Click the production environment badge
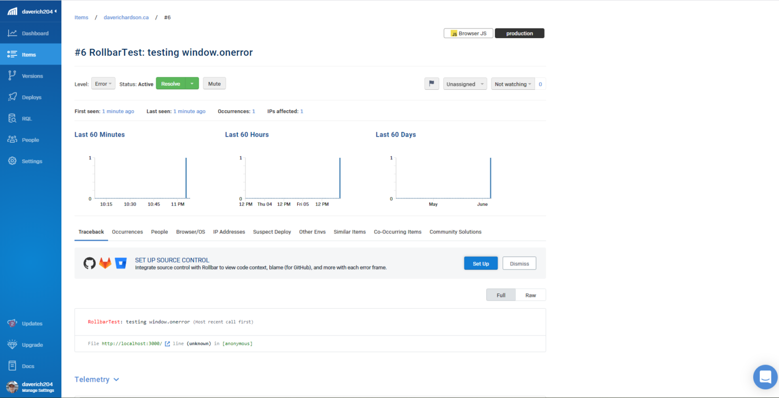The width and height of the screenshot is (779, 398). [519, 33]
